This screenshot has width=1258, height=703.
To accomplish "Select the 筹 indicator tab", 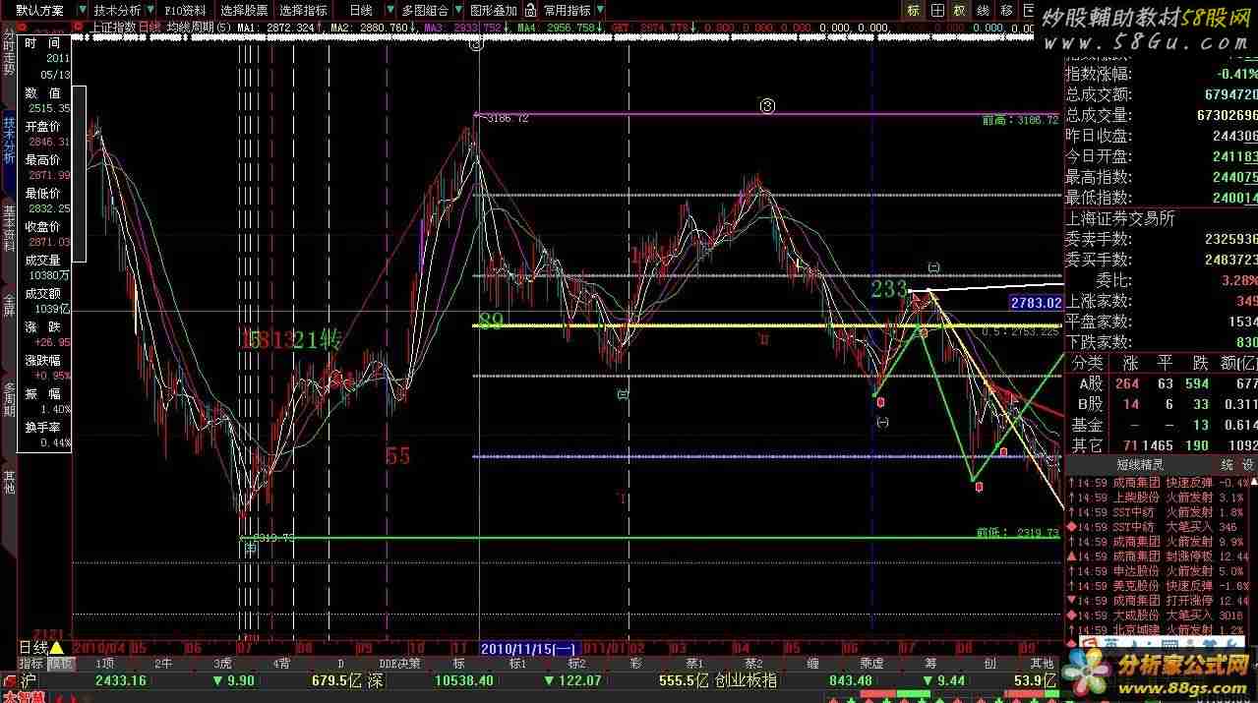I will coord(930,664).
